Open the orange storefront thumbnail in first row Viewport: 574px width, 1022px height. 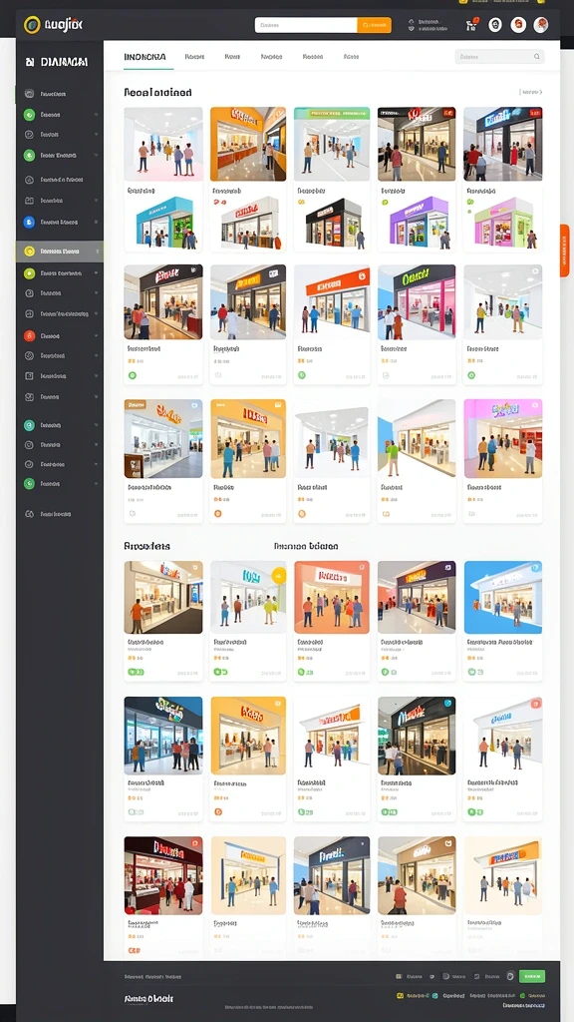(x=248, y=144)
